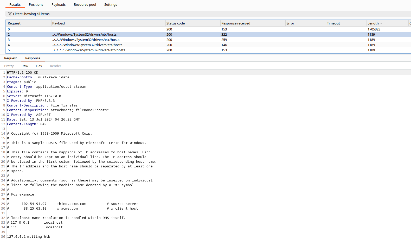Image resolution: width=411 pixels, height=239 pixels.
Task: Switch to the Request tab
Action: pyautogui.click(x=10, y=58)
